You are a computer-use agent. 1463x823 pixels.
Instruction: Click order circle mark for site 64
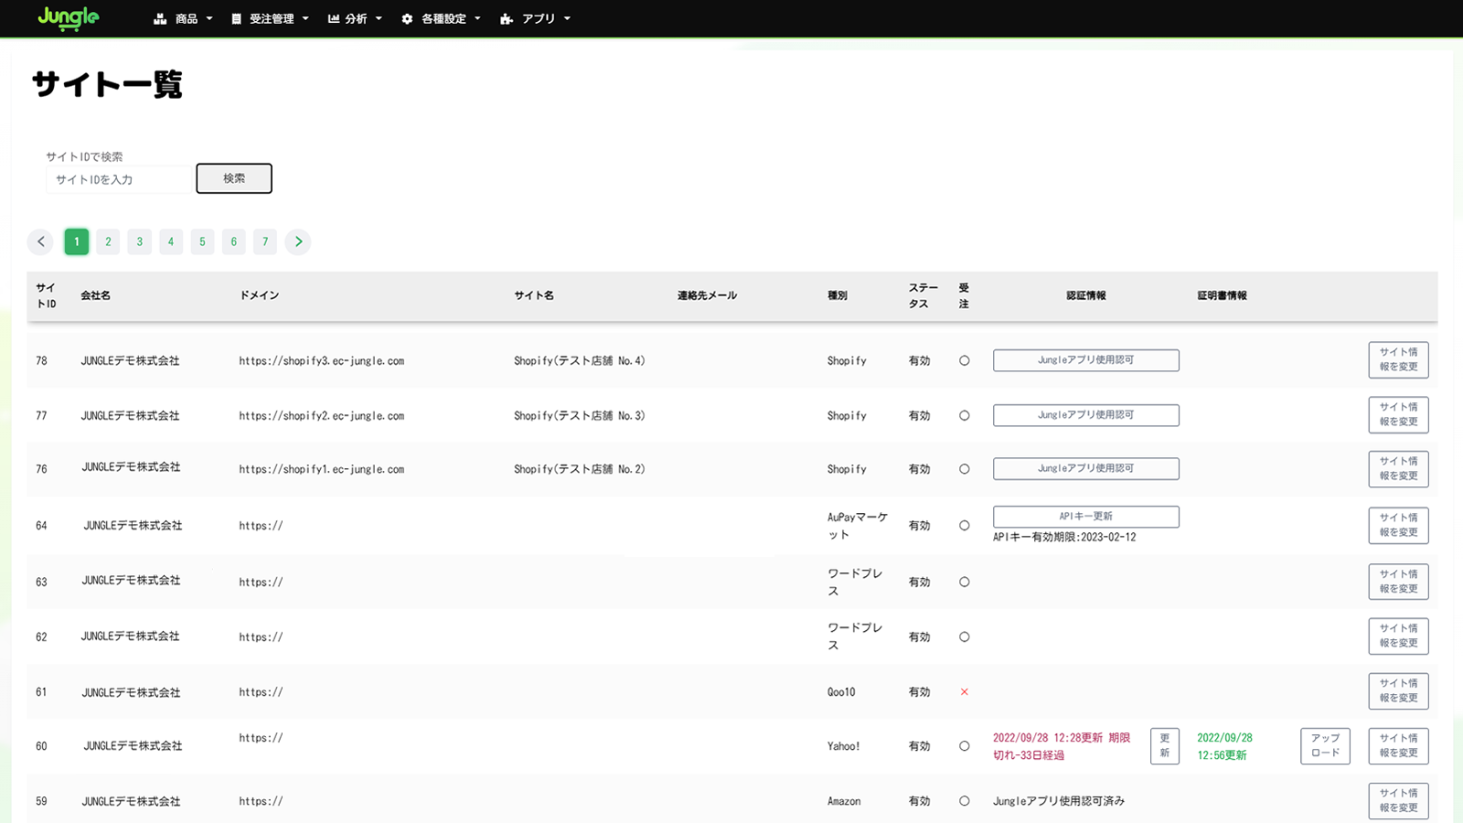964,526
